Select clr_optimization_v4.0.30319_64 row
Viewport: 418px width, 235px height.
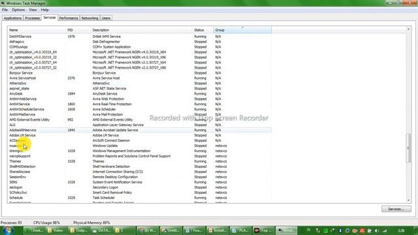click(x=139, y=52)
